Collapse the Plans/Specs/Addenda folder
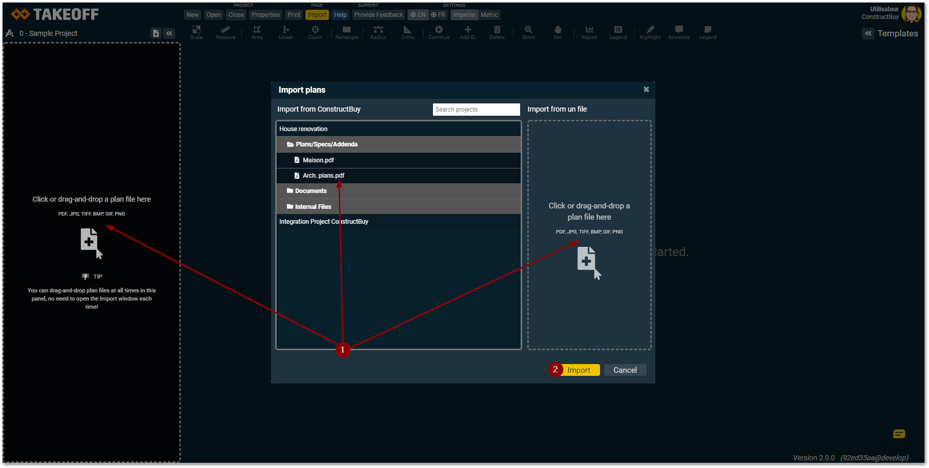The image size is (929, 468). (326, 144)
